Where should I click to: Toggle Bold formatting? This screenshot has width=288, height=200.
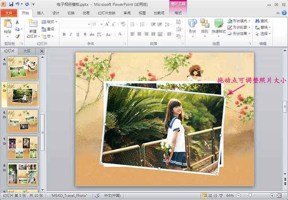coord(64,34)
